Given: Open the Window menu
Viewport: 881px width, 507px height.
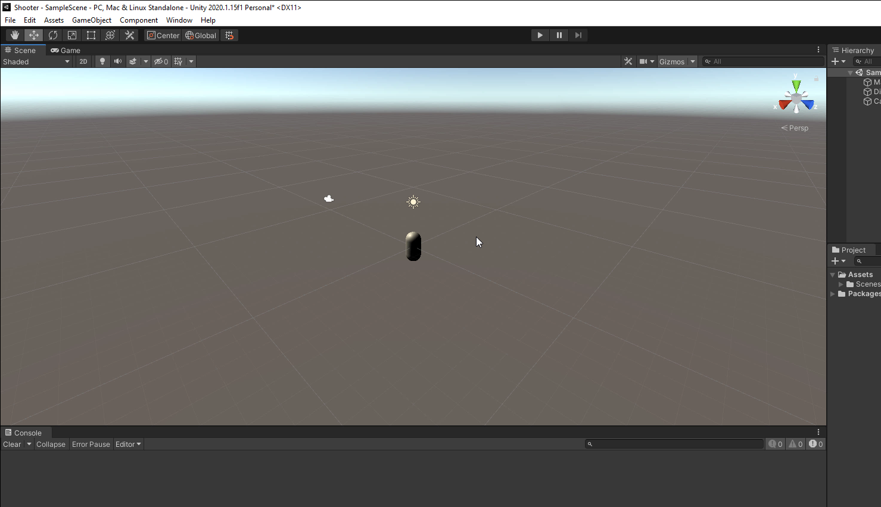Looking at the screenshot, I should coord(179,20).
